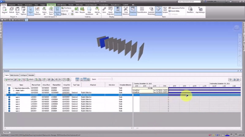Viewport: 245px width, 137px height.
Task: Click the TimeLiner Zoom slider handle
Action: pyautogui.click(x=112, y=79)
